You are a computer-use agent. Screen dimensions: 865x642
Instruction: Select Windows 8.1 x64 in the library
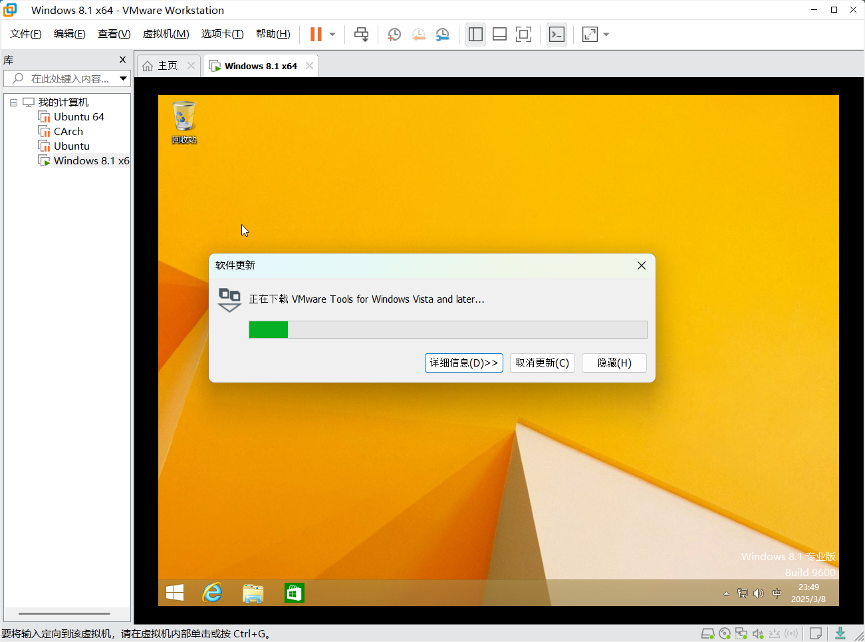tap(84, 161)
